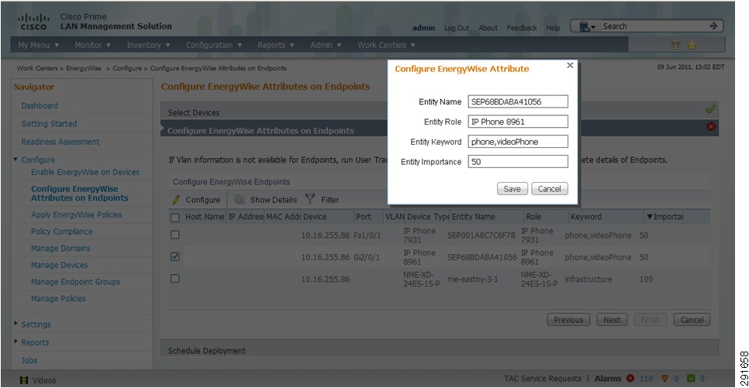This screenshot has height=388, width=749.
Task: Click the green checkmark on Select Devices
Action: pos(710,109)
